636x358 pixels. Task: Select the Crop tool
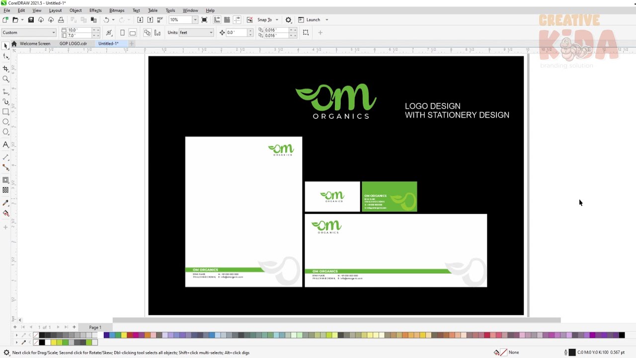click(5, 68)
